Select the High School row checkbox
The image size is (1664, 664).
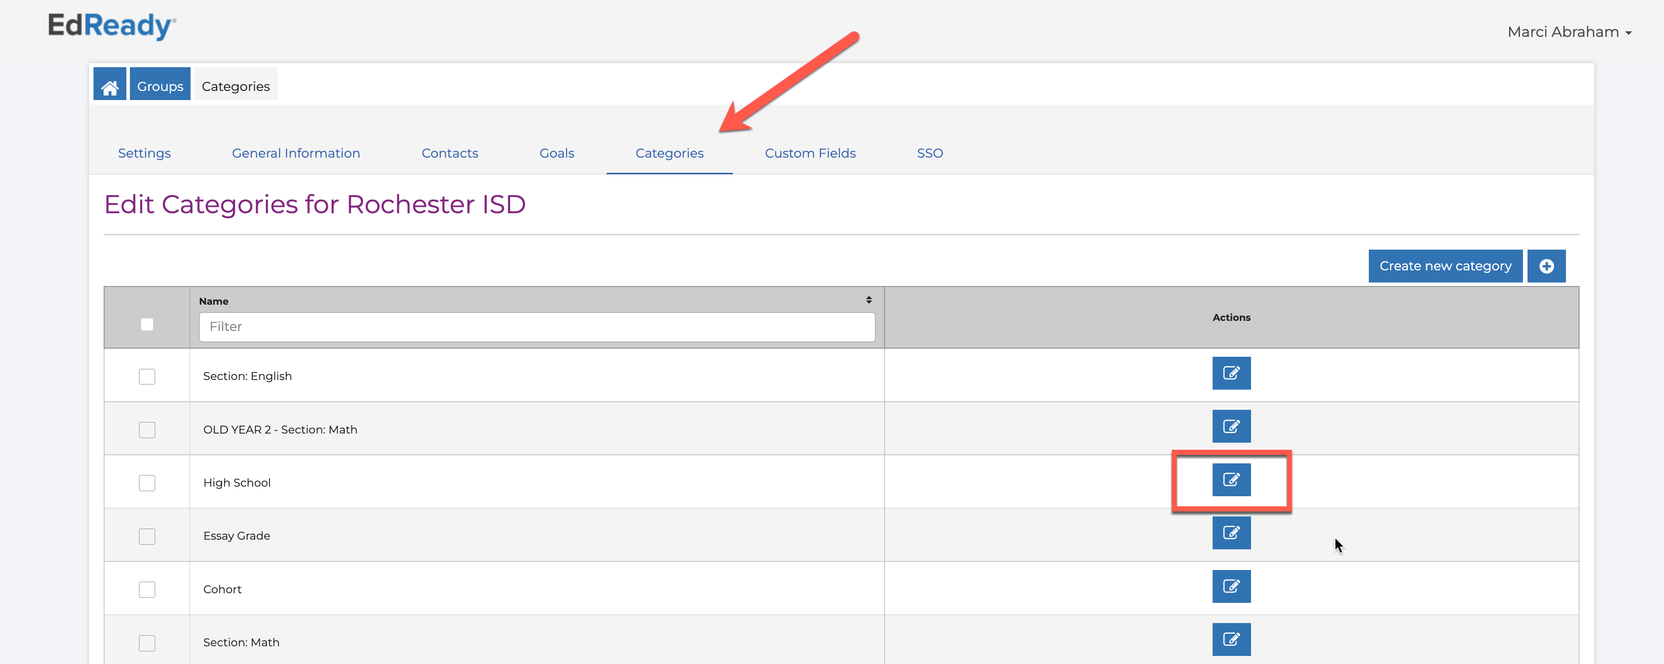147,483
